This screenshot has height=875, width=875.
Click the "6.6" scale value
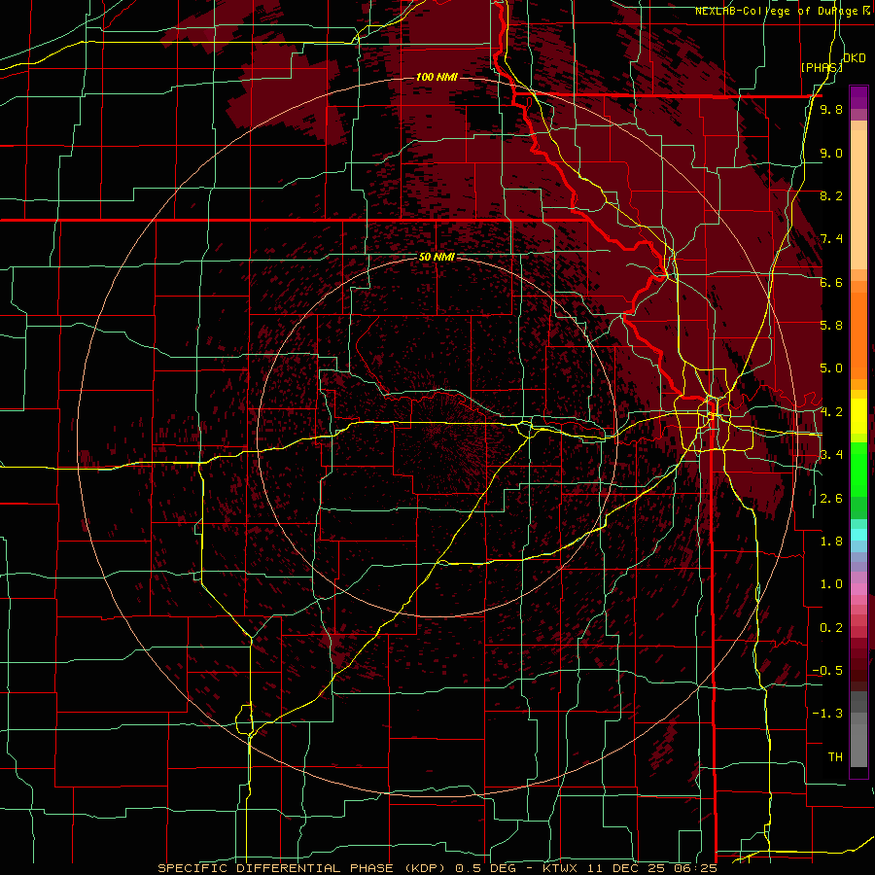pyautogui.click(x=831, y=282)
